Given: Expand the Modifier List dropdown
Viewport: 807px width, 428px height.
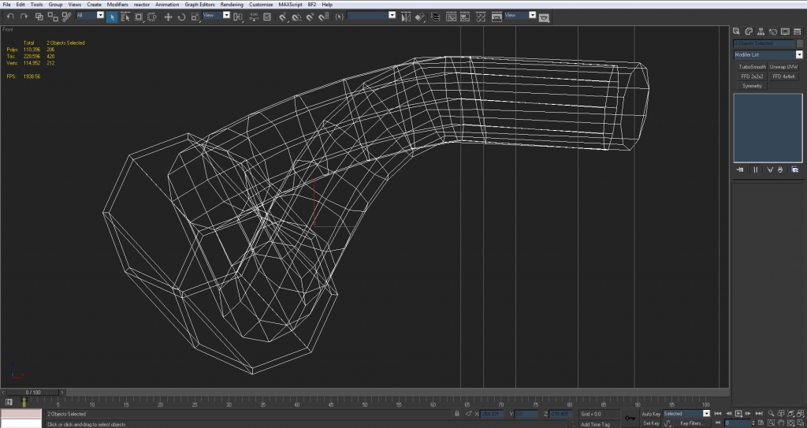Looking at the screenshot, I should (x=799, y=55).
